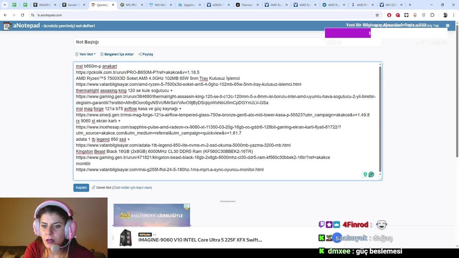Open 'Özel notlar için kayıt olun' link

coord(132,187)
